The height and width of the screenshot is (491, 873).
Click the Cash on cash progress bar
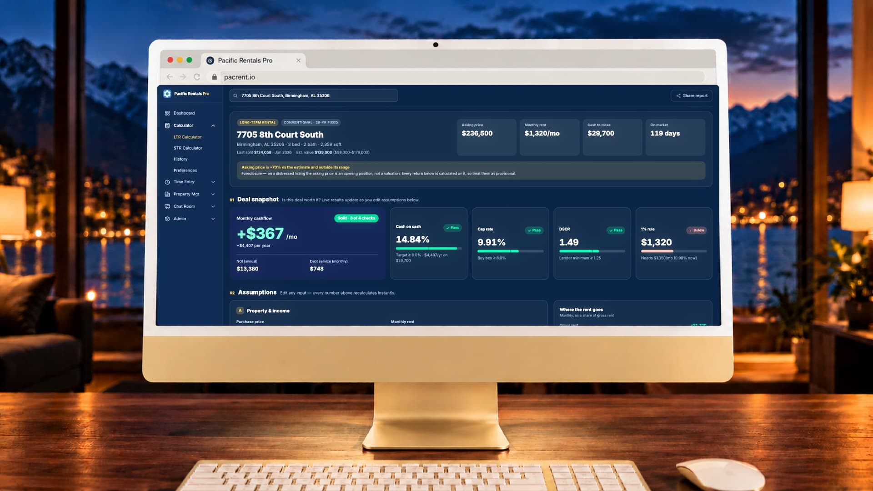[x=429, y=248]
